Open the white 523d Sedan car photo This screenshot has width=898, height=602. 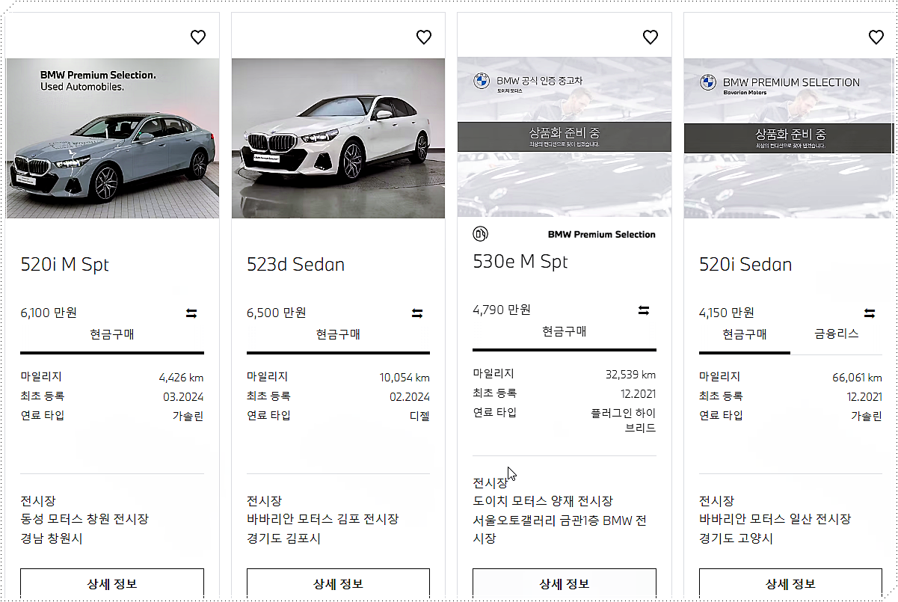(338, 138)
